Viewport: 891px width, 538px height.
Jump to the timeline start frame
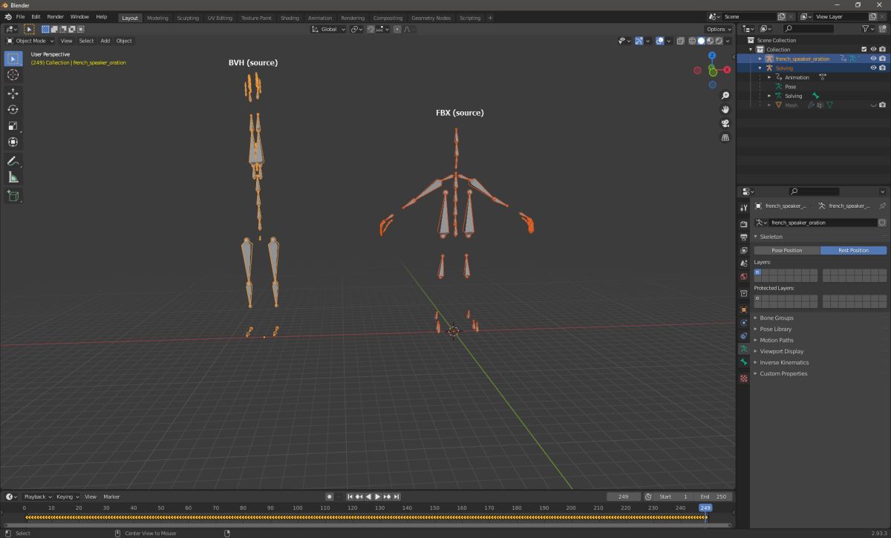(350, 496)
